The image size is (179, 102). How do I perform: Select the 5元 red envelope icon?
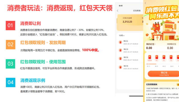(157, 57)
